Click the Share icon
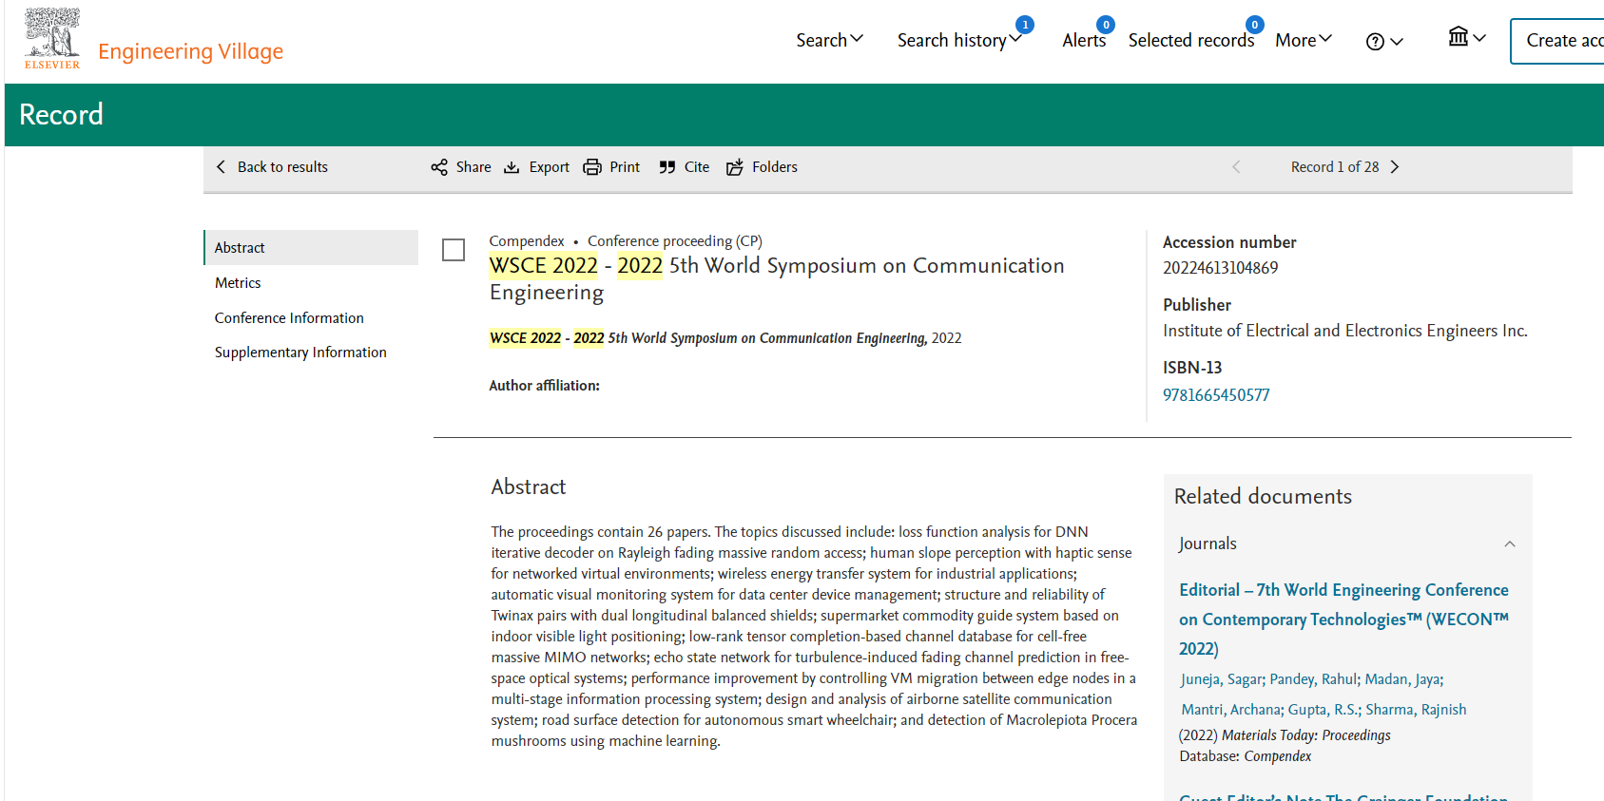Image resolution: width=1604 pixels, height=801 pixels. [438, 167]
